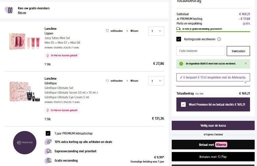Click Veilig naar de kassa button
This screenshot has width=257, height=166.
coord(213,125)
